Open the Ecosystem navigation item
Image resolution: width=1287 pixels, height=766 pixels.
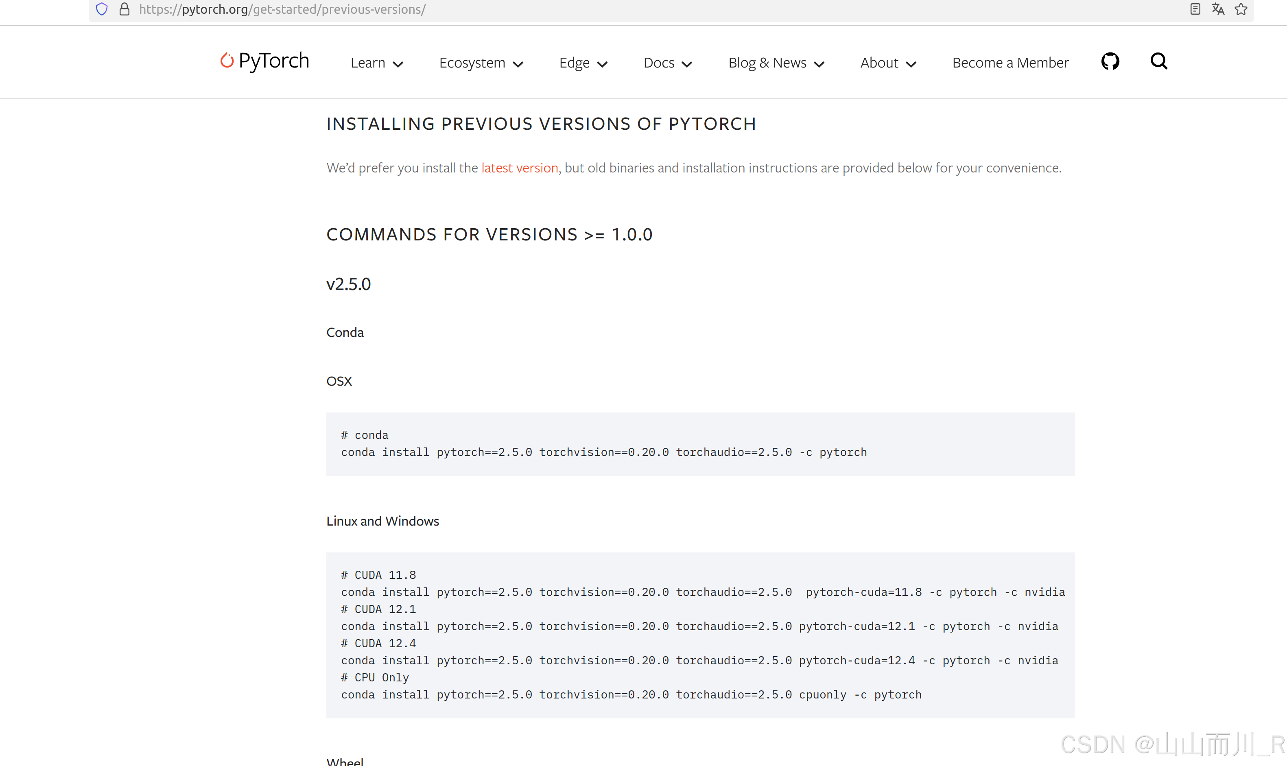(472, 63)
